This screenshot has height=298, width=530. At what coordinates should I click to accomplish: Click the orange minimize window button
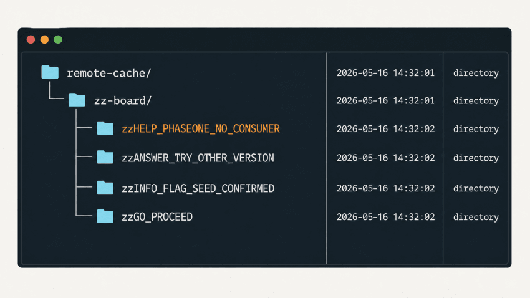44,39
